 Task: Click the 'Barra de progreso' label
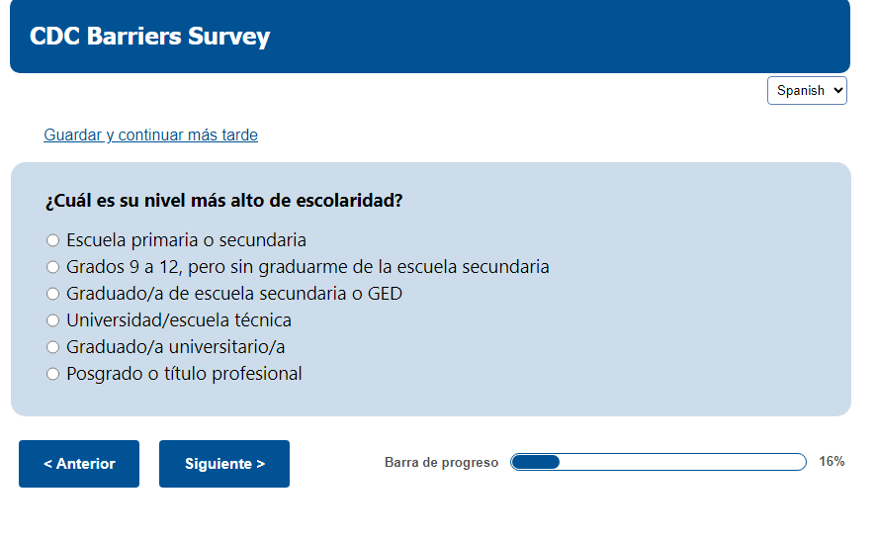click(x=441, y=463)
